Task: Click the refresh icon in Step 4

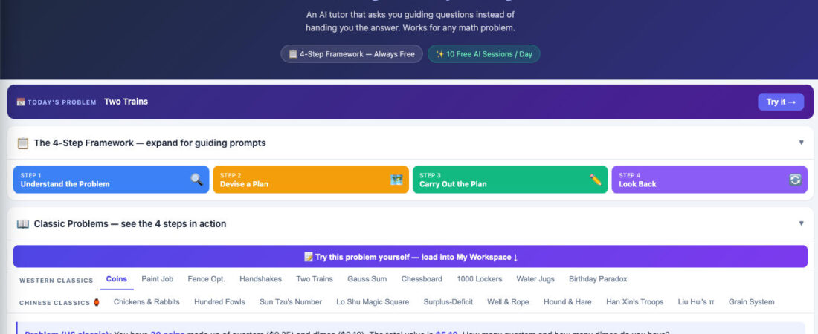Action: (x=795, y=180)
